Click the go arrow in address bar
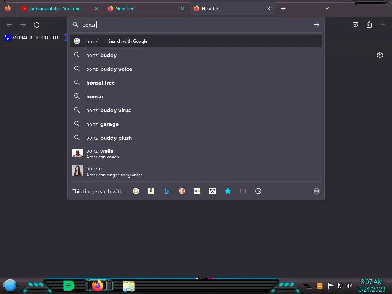Screen dimensions: 392x294 click(x=317, y=25)
